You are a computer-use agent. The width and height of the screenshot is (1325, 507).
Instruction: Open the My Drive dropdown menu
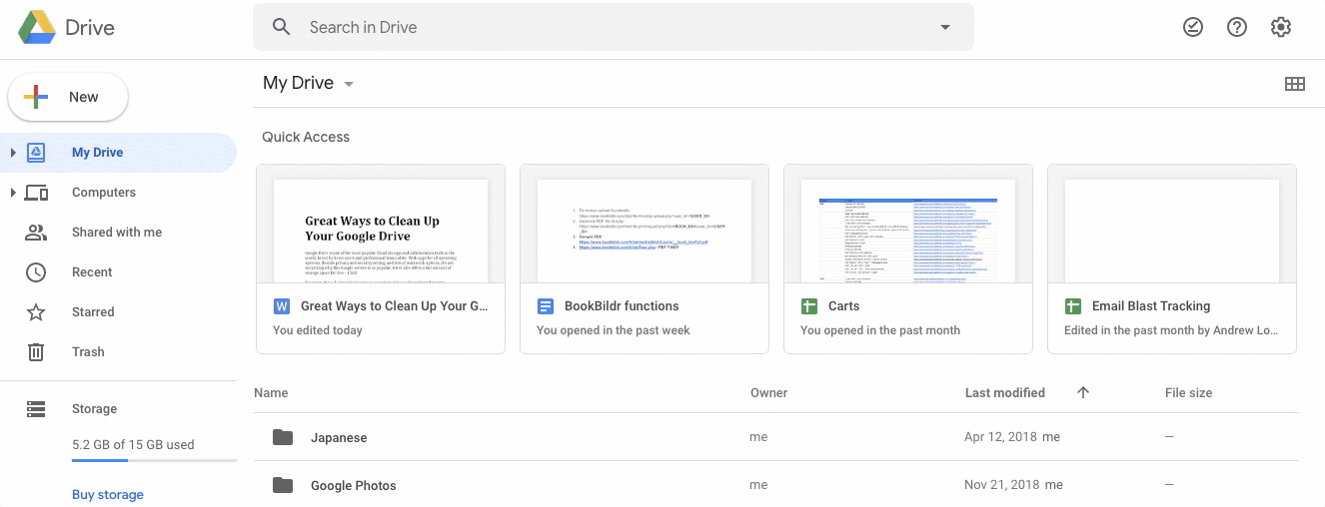(x=349, y=84)
